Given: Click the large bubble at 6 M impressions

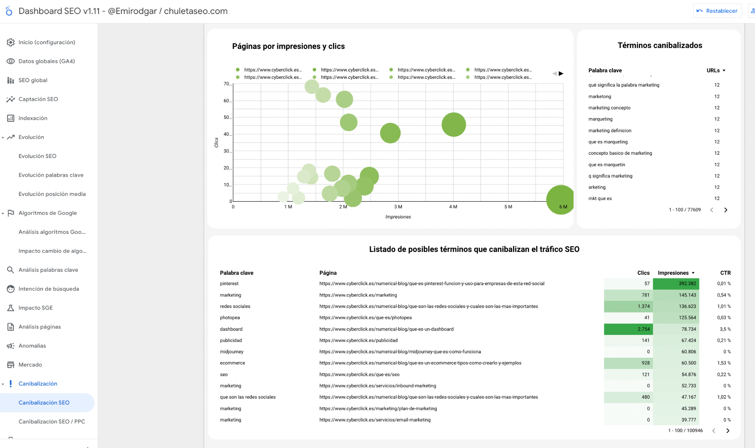Looking at the screenshot, I should (x=560, y=200).
